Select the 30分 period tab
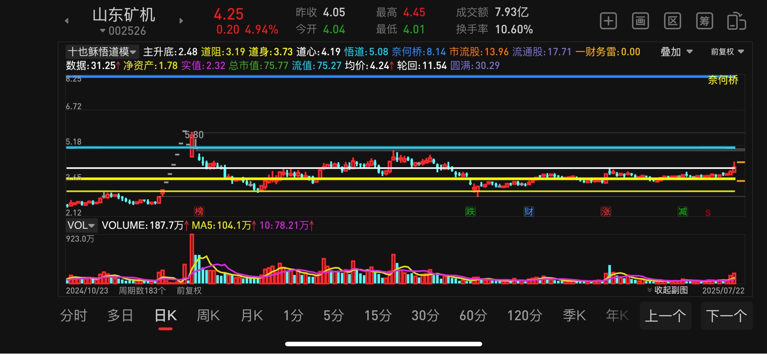Viewport: 767px width, 354px height. (425, 316)
